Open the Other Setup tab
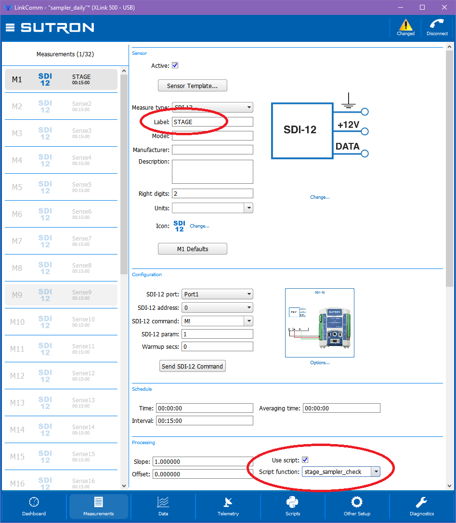 [x=357, y=506]
